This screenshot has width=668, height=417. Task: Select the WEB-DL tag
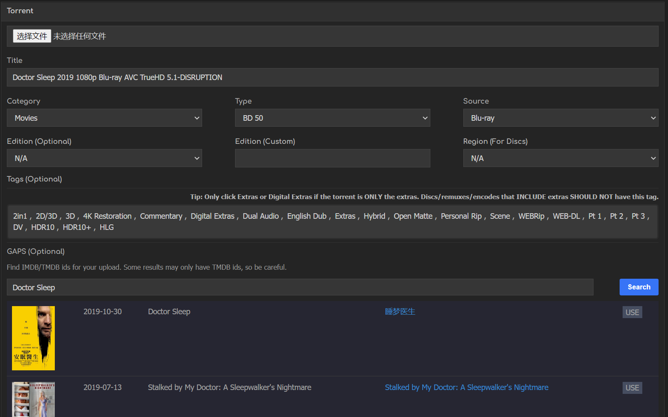pyautogui.click(x=567, y=216)
